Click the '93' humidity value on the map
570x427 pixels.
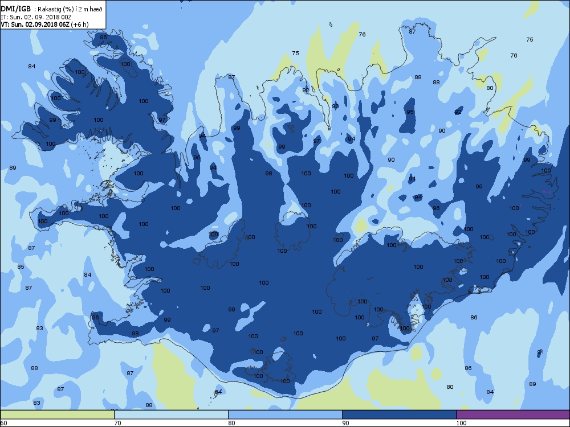point(335,106)
